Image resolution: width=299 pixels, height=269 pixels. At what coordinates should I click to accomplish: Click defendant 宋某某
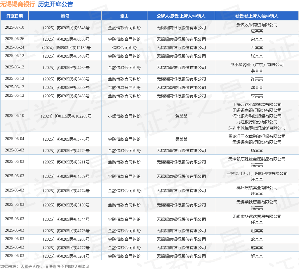(257, 39)
